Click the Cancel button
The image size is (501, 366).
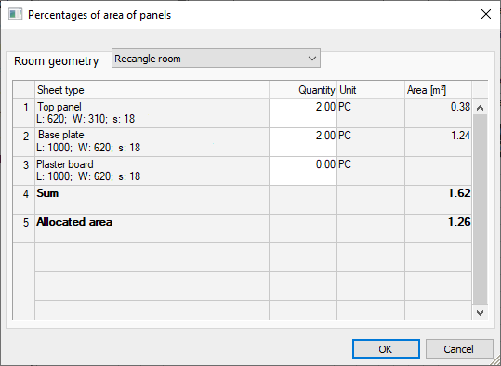tap(459, 348)
